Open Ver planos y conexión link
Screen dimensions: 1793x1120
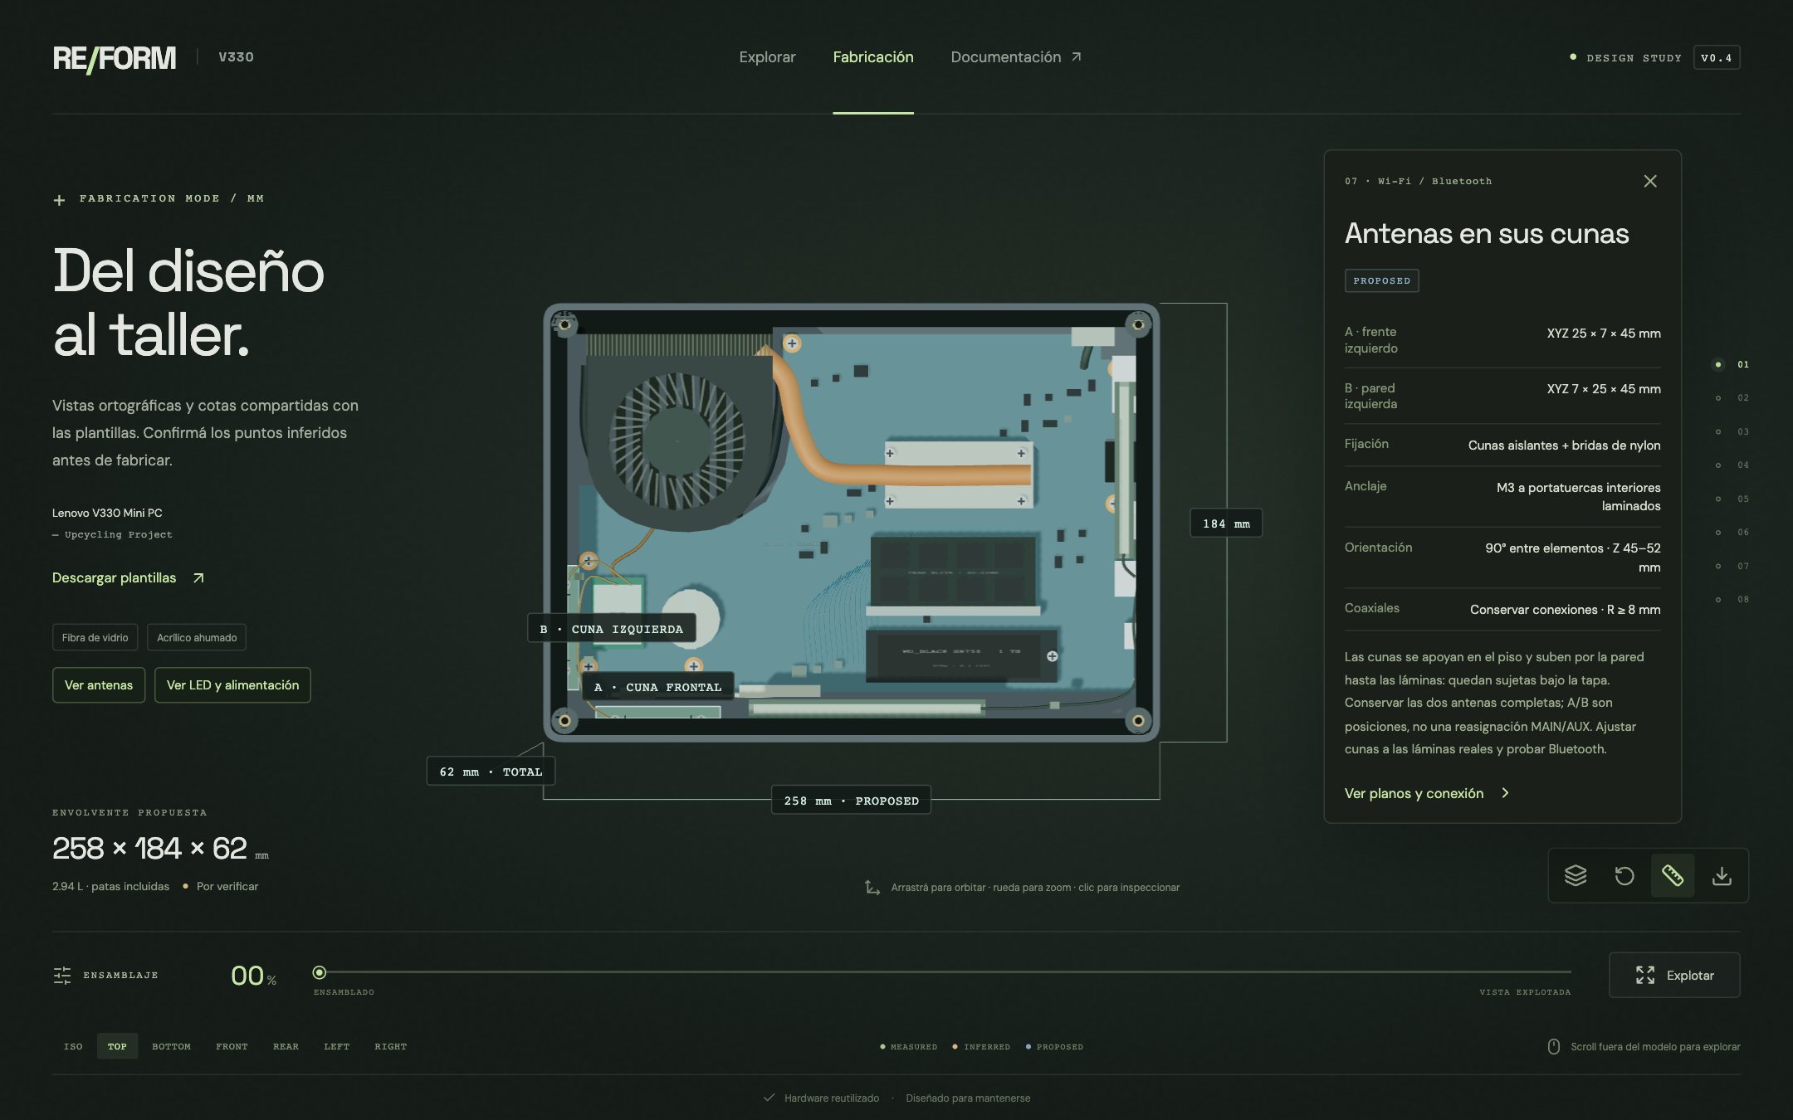point(1427,793)
